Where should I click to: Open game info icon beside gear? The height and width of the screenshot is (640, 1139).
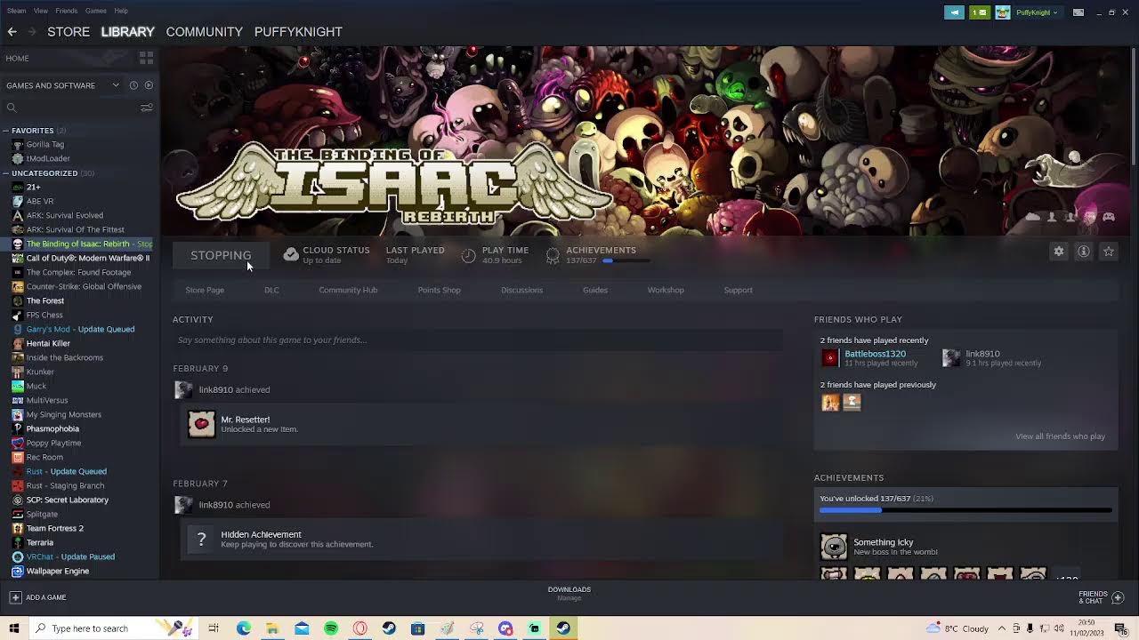pyautogui.click(x=1084, y=252)
